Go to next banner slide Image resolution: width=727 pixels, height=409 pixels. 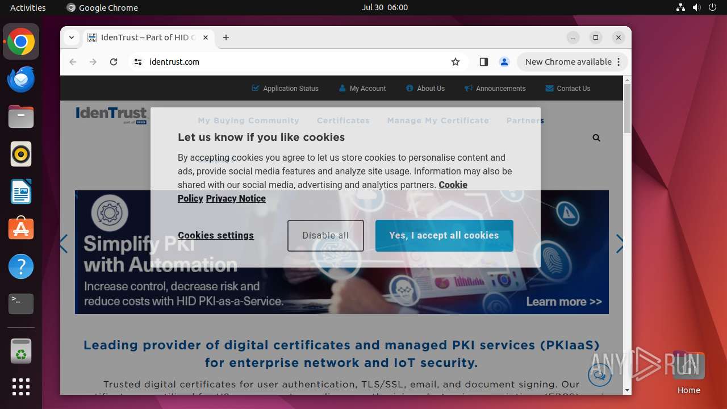click(620, 244)
